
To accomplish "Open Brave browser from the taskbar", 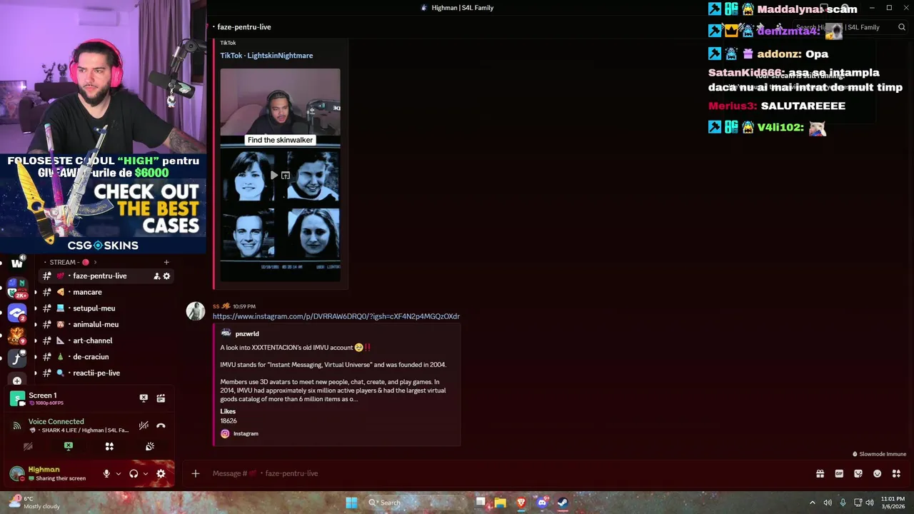I will 521,503.
